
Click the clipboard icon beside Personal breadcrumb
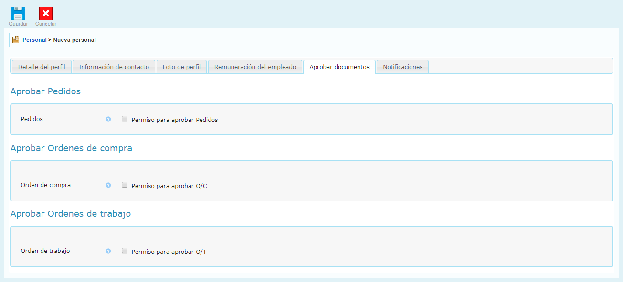(x=16, y=40)
